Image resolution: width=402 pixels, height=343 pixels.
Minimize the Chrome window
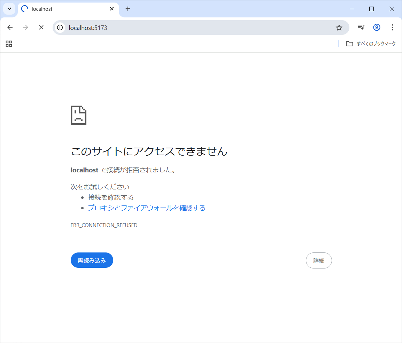(352, 9)
